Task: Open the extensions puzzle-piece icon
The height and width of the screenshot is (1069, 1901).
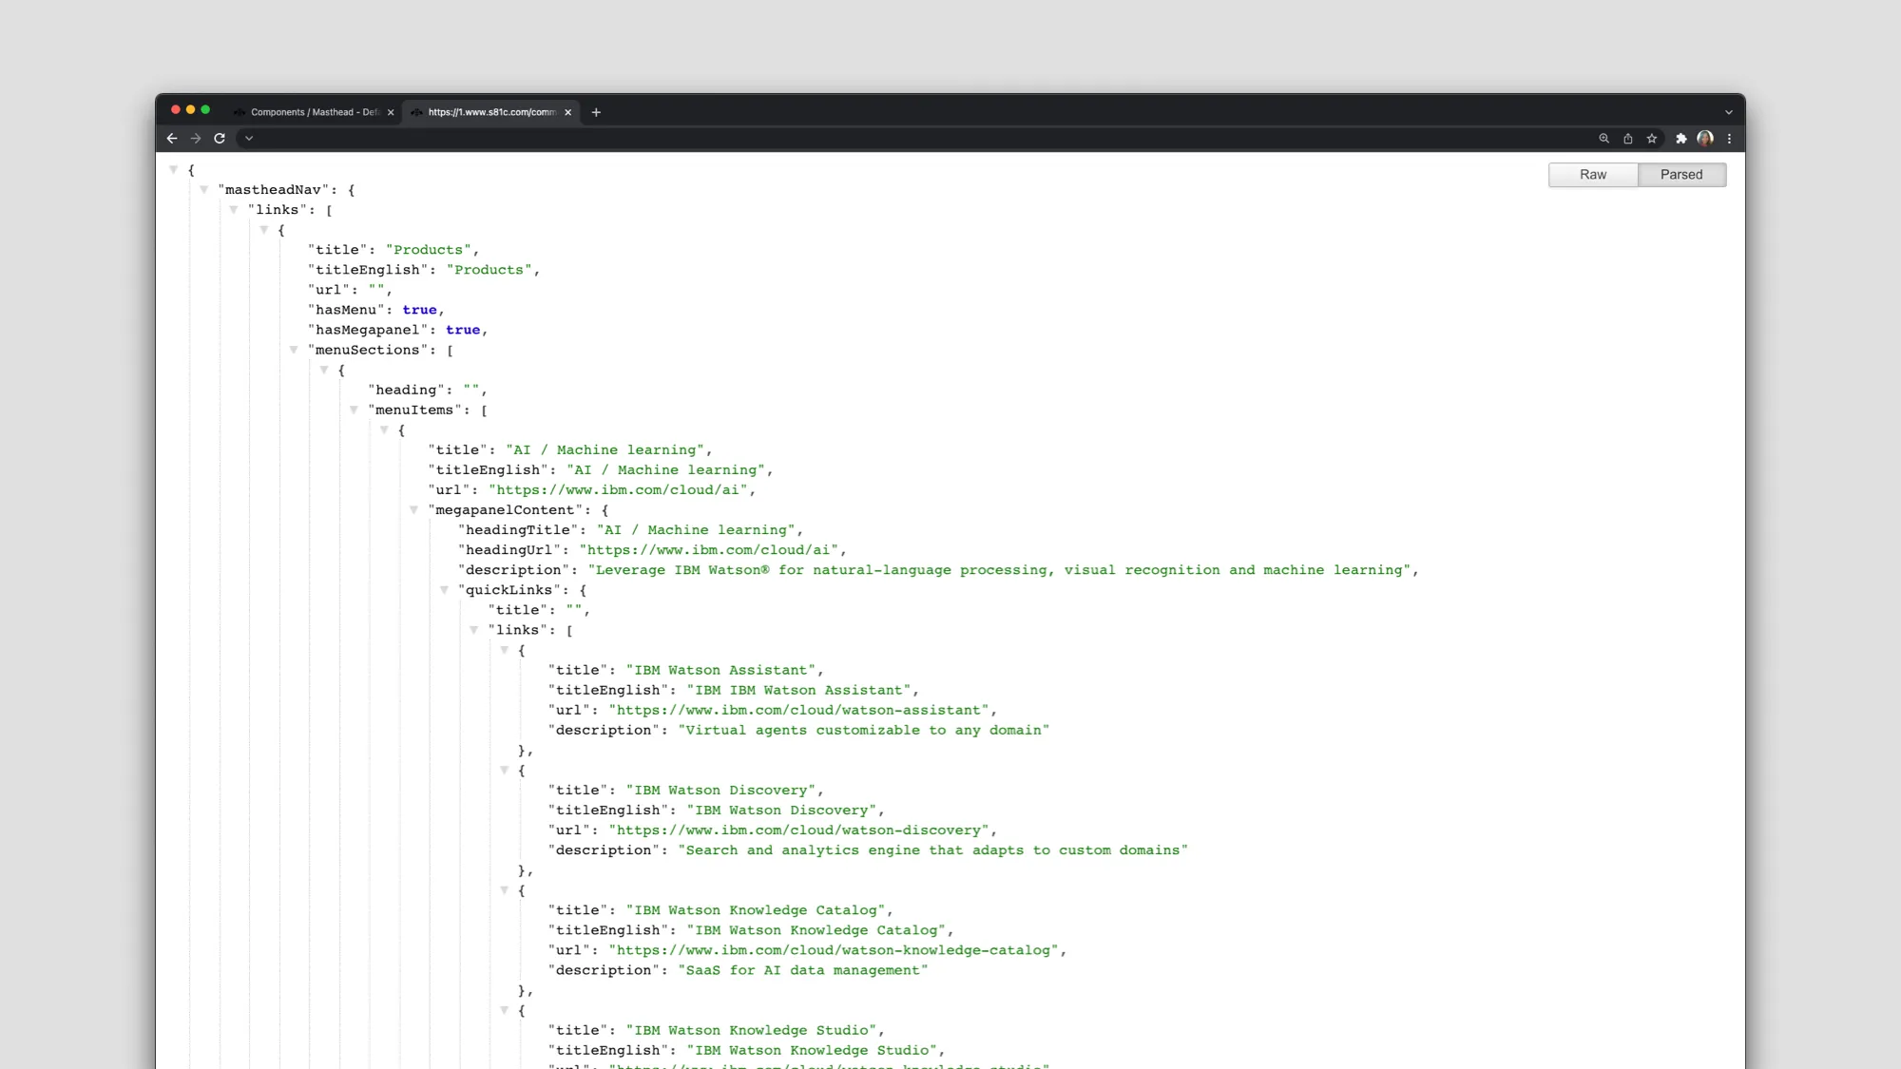Action: click(1680, 139)
